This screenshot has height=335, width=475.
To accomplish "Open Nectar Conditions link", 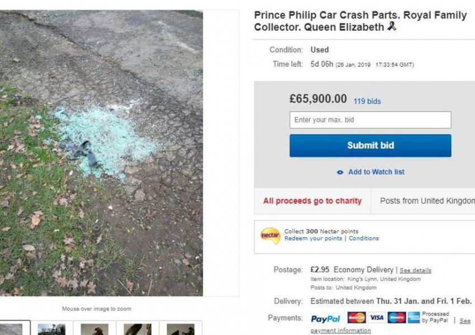I will coord(364,238).
